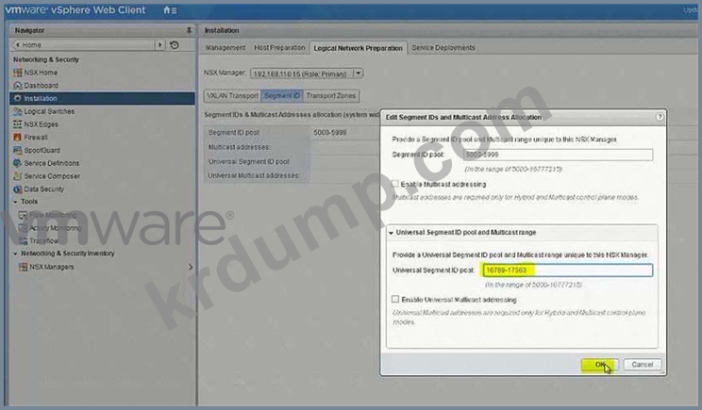Pin the Navigator panel
Viewport: 702px width, 410px height.
(189, 30)
